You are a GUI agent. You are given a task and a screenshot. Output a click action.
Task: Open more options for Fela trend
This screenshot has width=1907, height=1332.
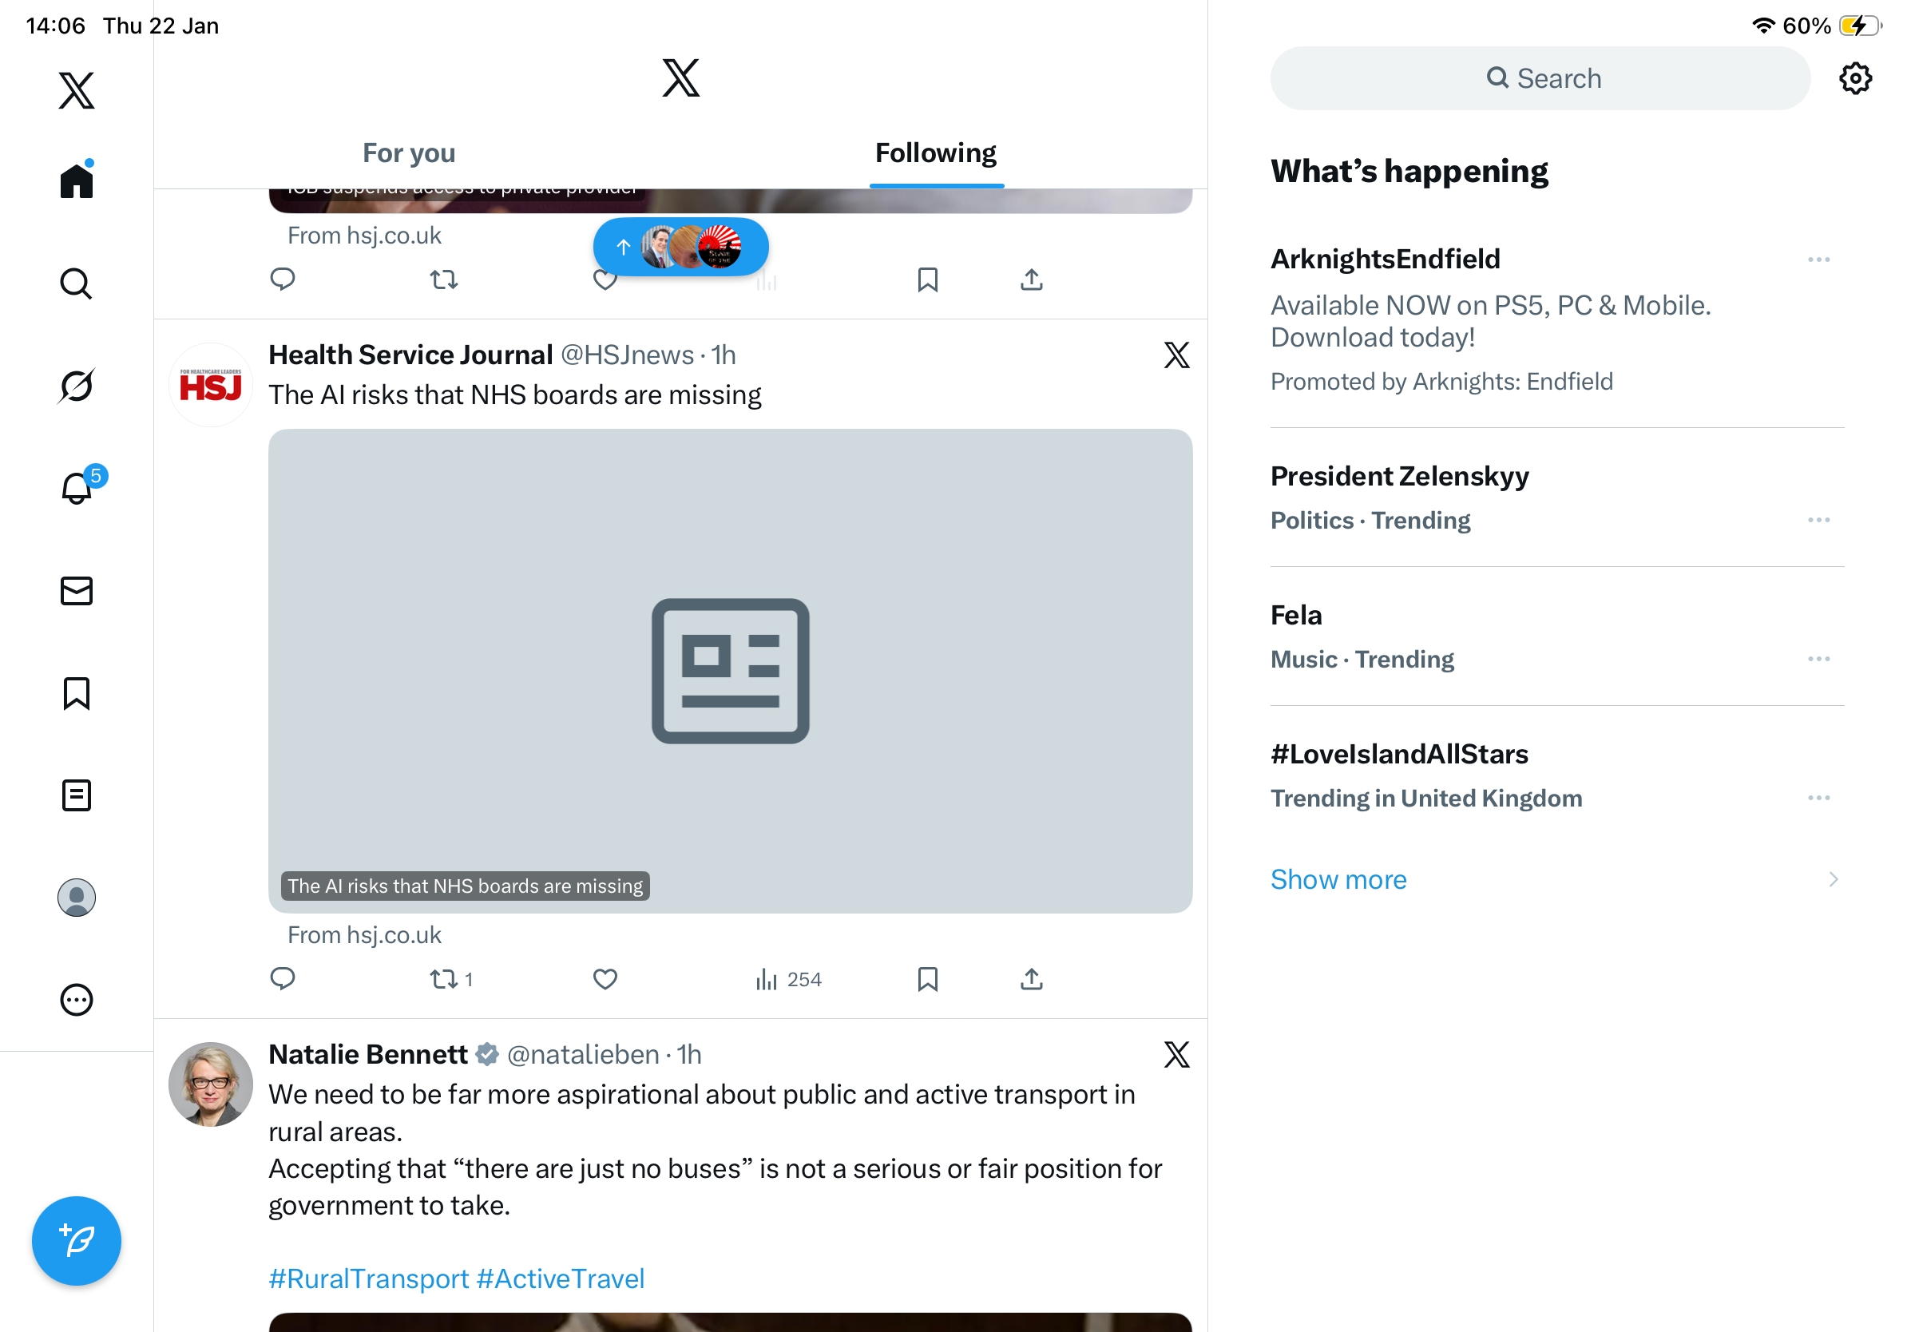(1818, 659)
